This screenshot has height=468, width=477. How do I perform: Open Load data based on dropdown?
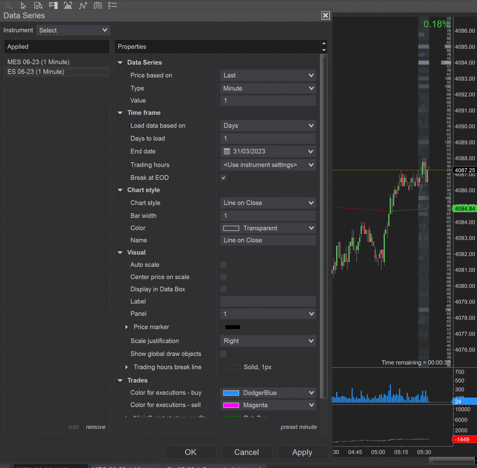[268, 126]
